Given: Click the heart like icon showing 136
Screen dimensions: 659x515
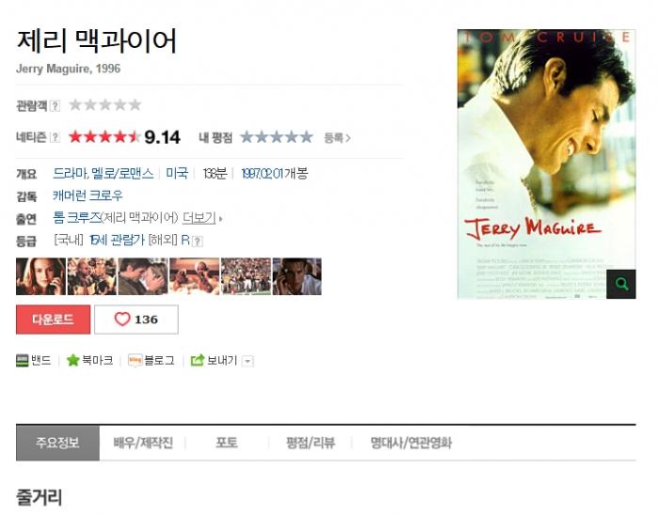Looking at the screenshot, I should pyautogui.click(x=122, y=320).
